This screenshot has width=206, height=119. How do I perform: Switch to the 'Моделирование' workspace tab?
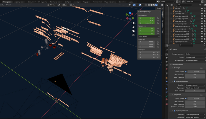tap(20, 1)
